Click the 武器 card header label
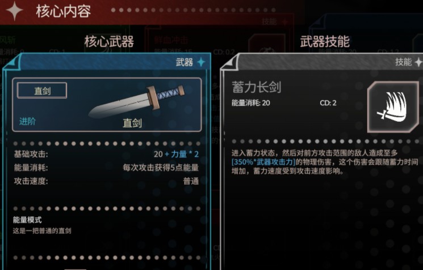Screen dimensions: 423x270 click(185, 62)
